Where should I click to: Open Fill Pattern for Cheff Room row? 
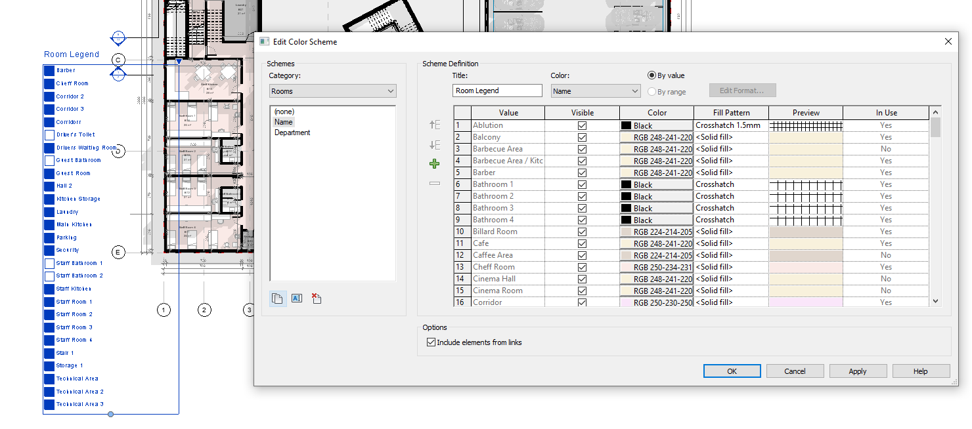[731, 267]
